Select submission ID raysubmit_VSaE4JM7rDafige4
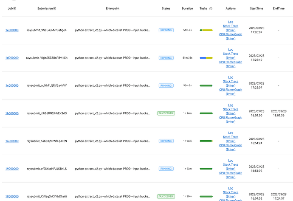293x201 pixels. pyautogui.click(x=47, y=30)
